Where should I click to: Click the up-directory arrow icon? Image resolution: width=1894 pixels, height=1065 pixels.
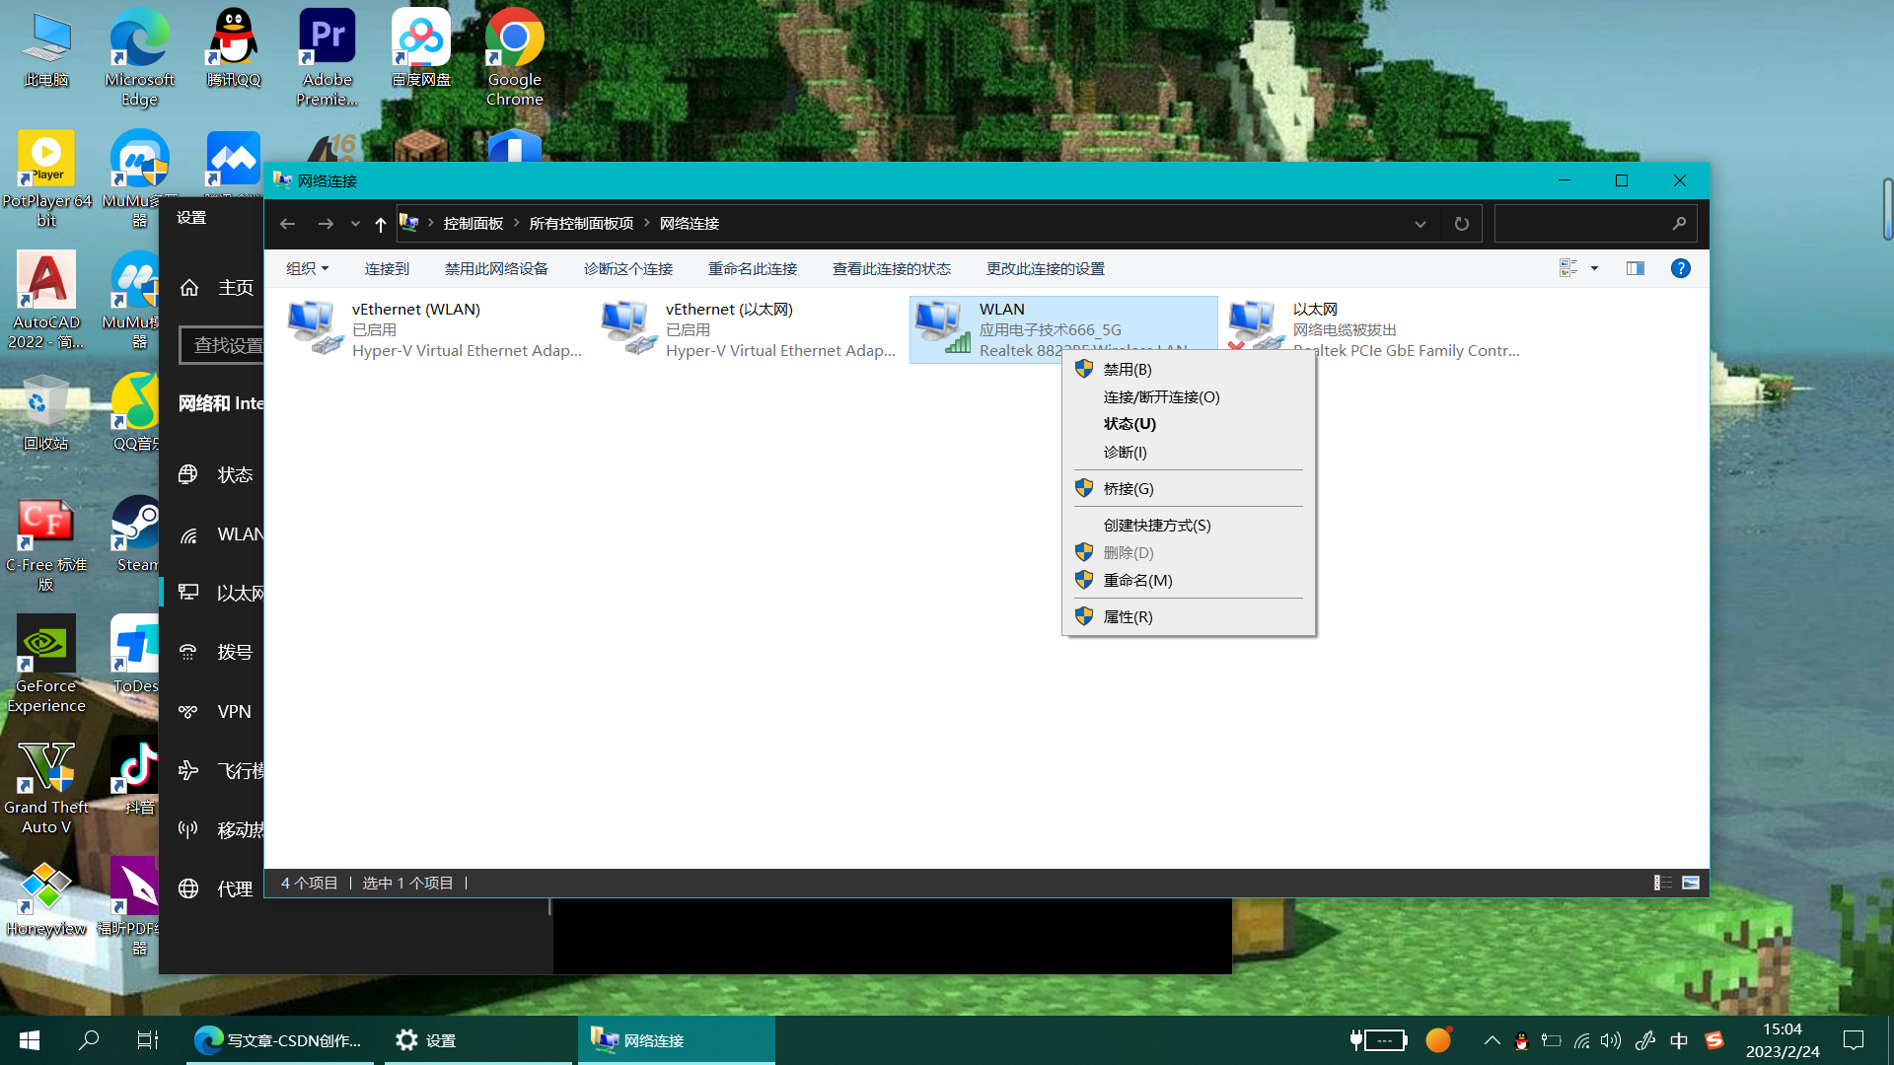click(x=380, y=224)
